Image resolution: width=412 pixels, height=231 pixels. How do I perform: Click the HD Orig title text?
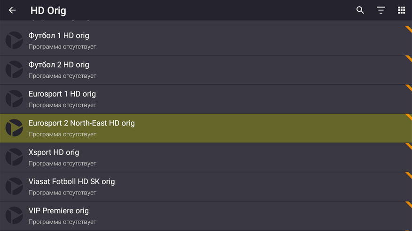pos(48,10)
